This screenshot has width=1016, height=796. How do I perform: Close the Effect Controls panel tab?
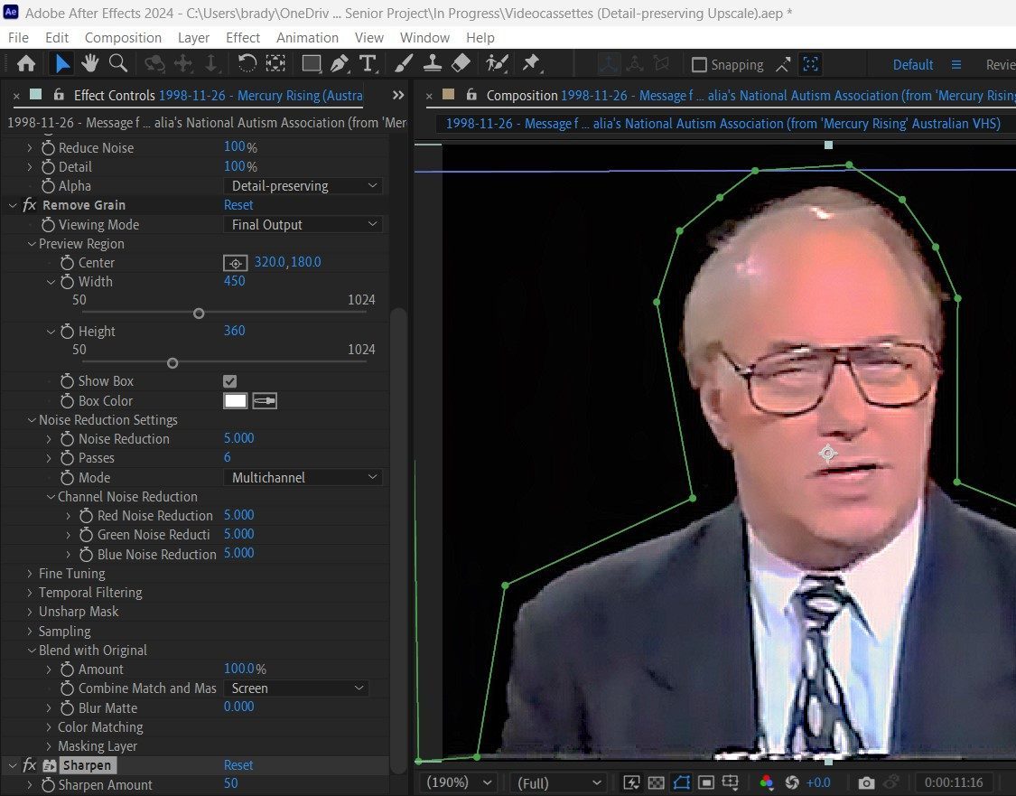(16, 96)
